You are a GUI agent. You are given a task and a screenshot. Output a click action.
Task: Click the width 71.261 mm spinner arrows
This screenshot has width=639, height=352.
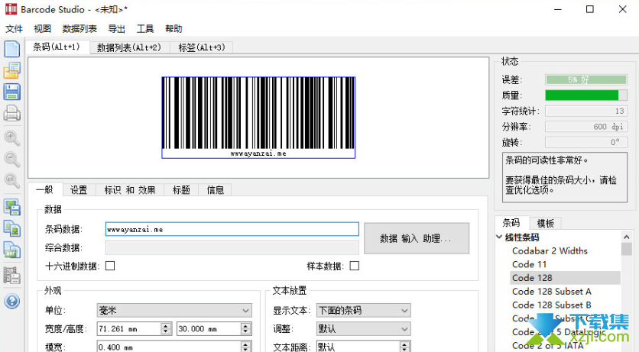(x=165, y=329)
